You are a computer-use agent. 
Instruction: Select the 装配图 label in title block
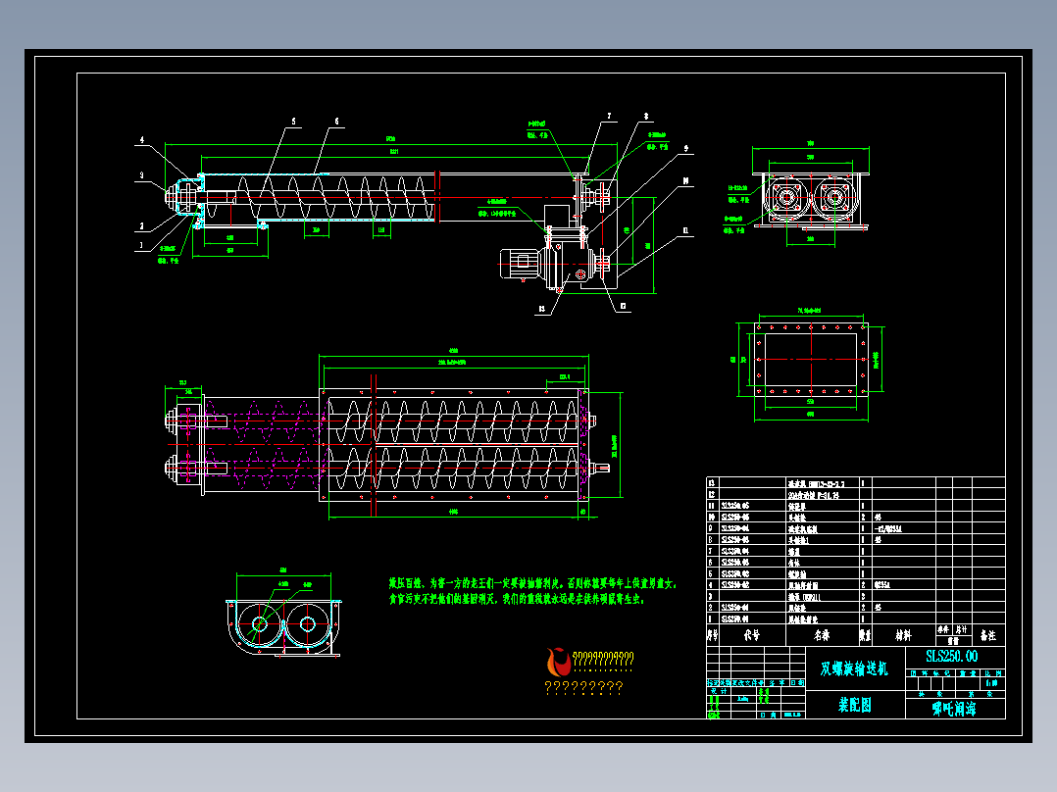[x=855, y=705]
